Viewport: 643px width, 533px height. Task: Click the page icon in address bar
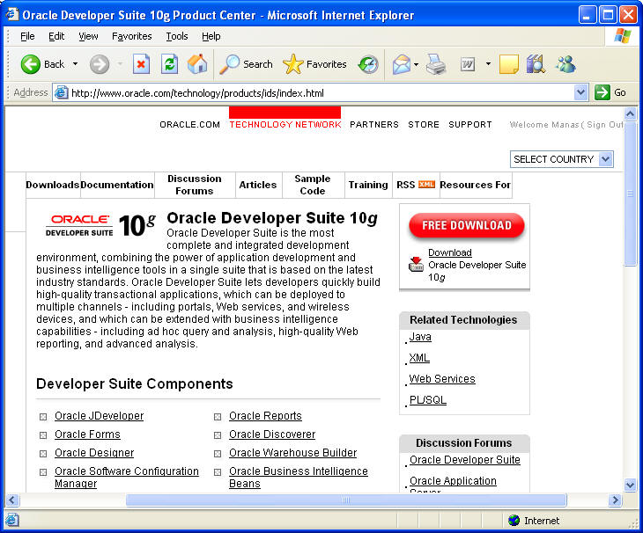coord(62,92)
